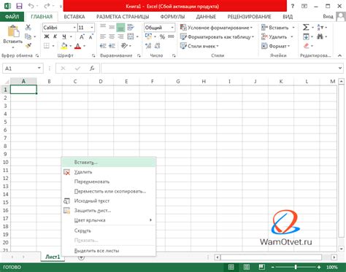Select cell C5 in the worksheet
Image resolution: width=346 pixels, height=272 pixels.
[x=75, y=122]
